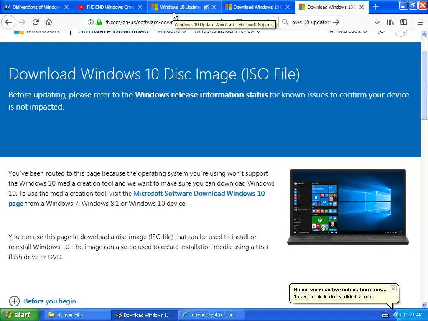Go back to the previous page
Image resolution: width=428 pixels, height=321 pixels.
8,22
